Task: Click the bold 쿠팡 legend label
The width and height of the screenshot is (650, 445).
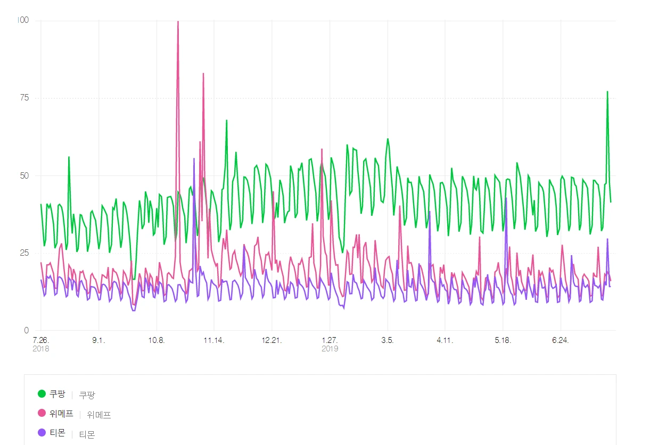Action: point(57,394)
